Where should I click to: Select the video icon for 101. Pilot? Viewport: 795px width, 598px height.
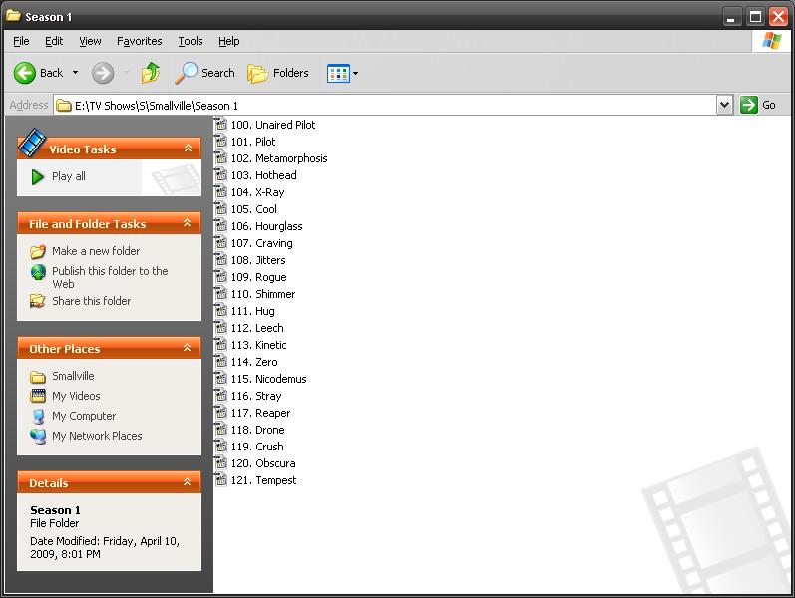coord(220,141)
